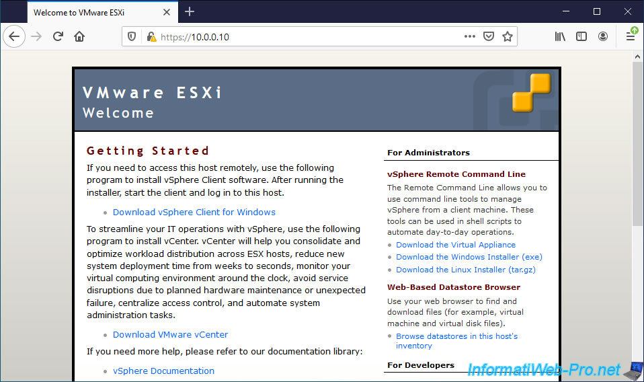The width and height of the screenshot is (644, 382).
Task: Click the padlock connection warning icon
Action: 151,37
